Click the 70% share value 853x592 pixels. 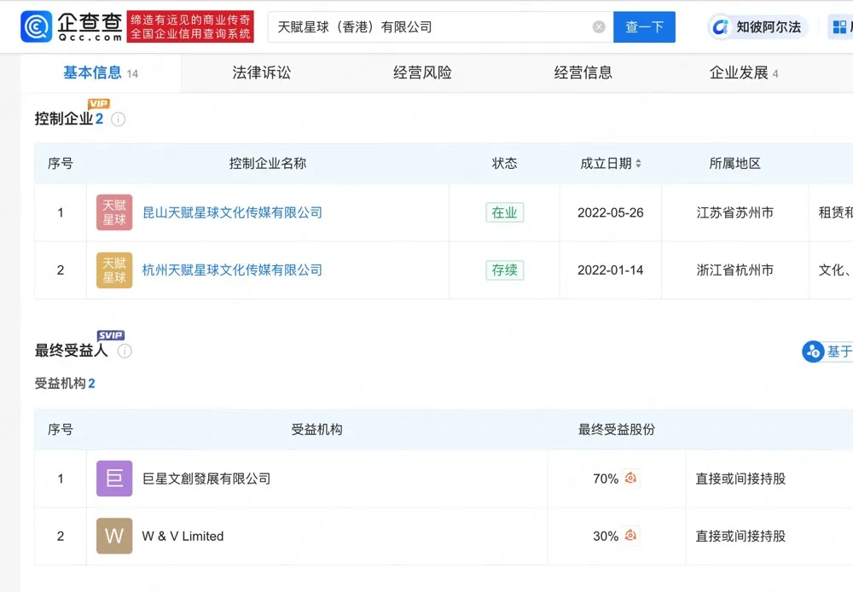(606, 479)
